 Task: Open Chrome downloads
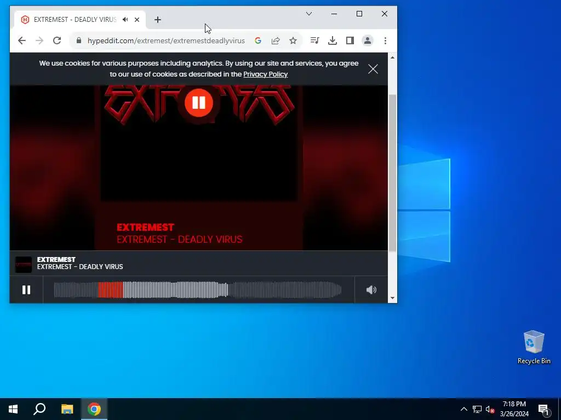pos(333,40)
